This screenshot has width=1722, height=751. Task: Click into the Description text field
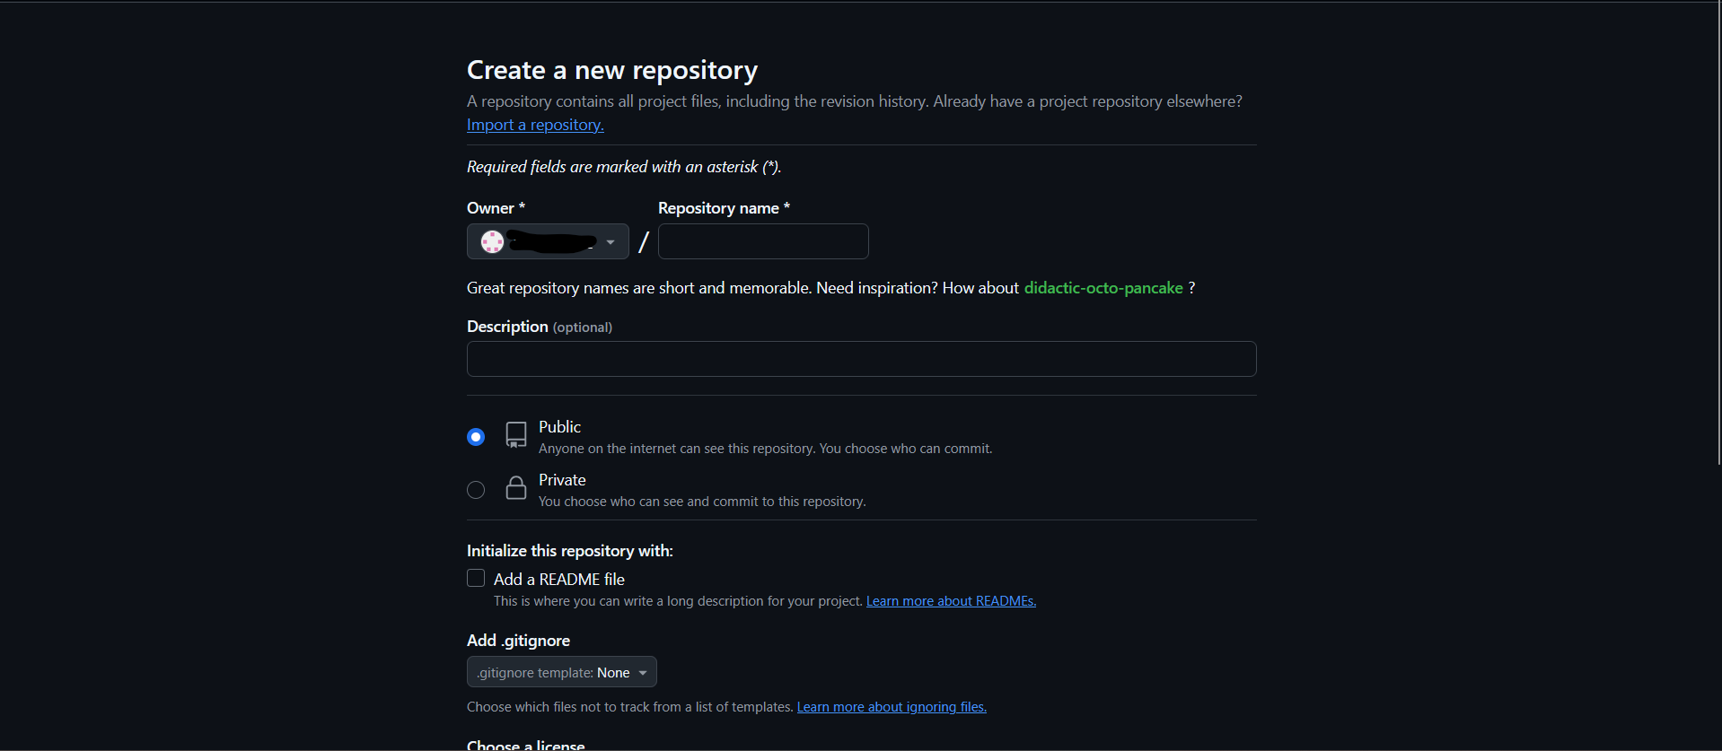click(861, 359)
